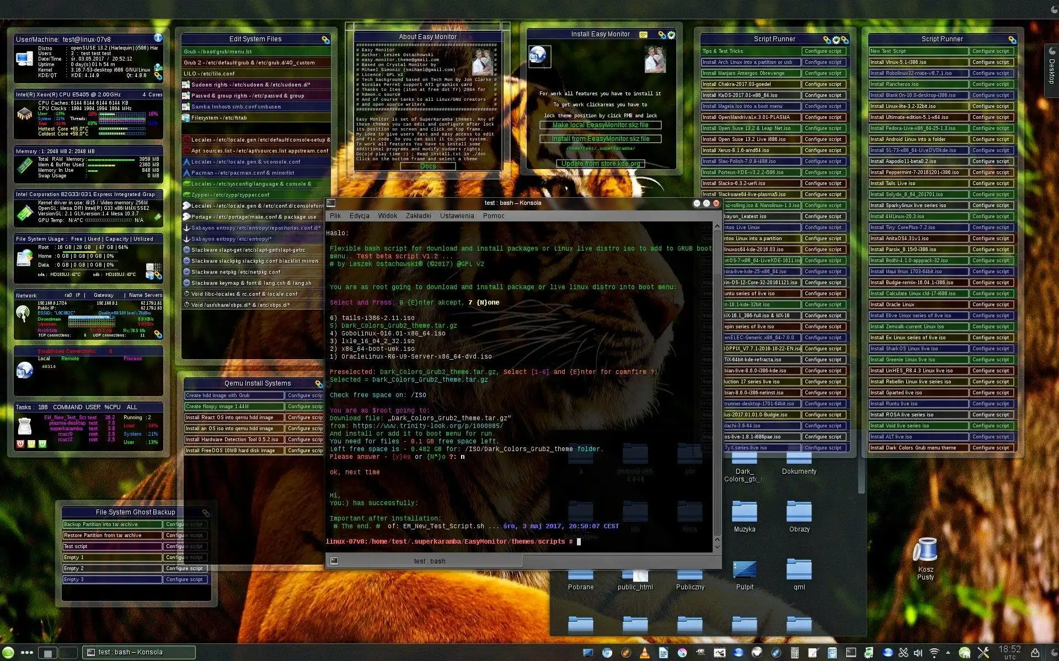Open the Zakładki menu in Konsola
Screen dimensions: 1059x661
click(x=418, y=216)
